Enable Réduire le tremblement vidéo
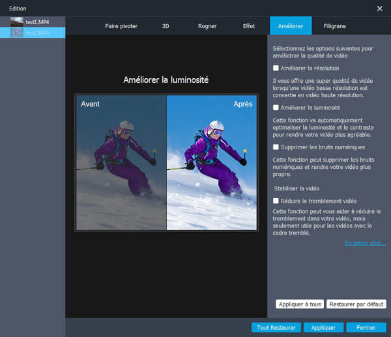 (276, 201)
